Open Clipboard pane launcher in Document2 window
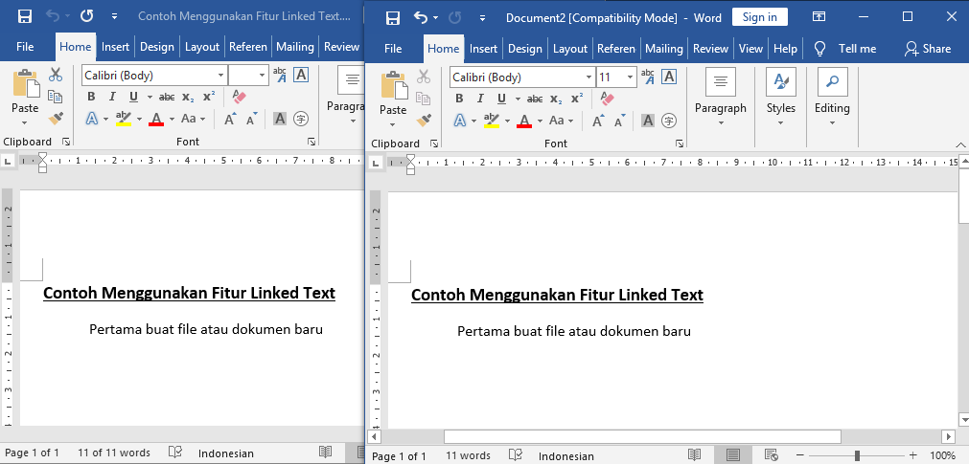 click(434, 144)
